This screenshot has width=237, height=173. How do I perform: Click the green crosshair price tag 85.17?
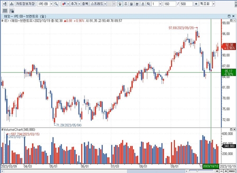click(x=229, y=72)
